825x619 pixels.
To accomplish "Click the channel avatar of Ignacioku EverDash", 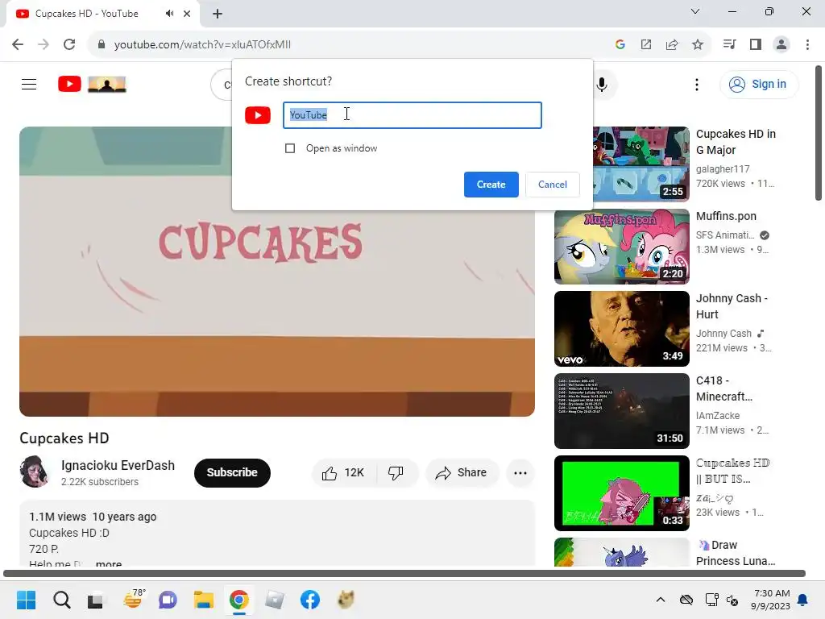I will (x=35, y=472).
